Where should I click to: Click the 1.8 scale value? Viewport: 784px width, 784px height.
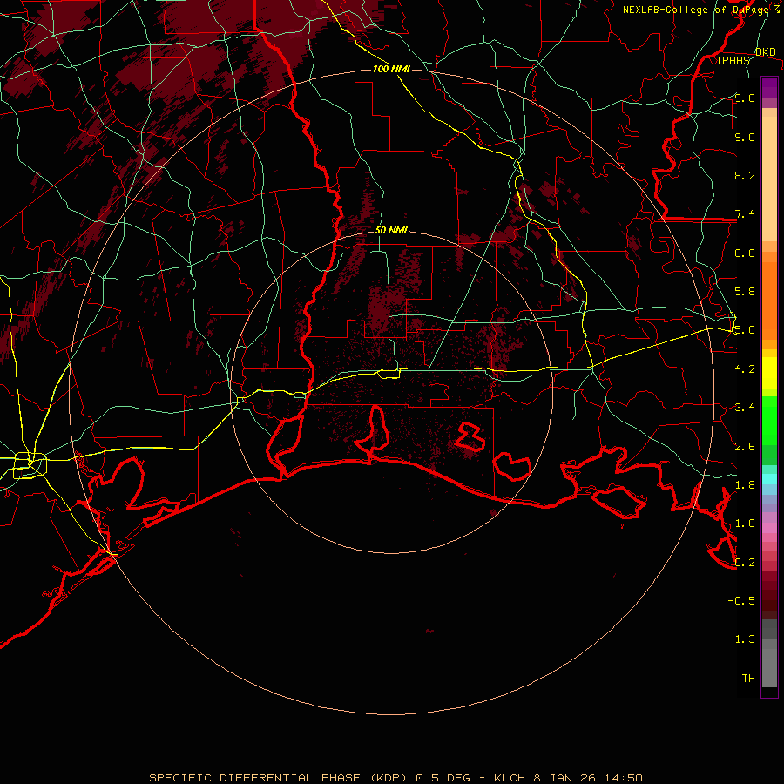[x=745, y=485]
